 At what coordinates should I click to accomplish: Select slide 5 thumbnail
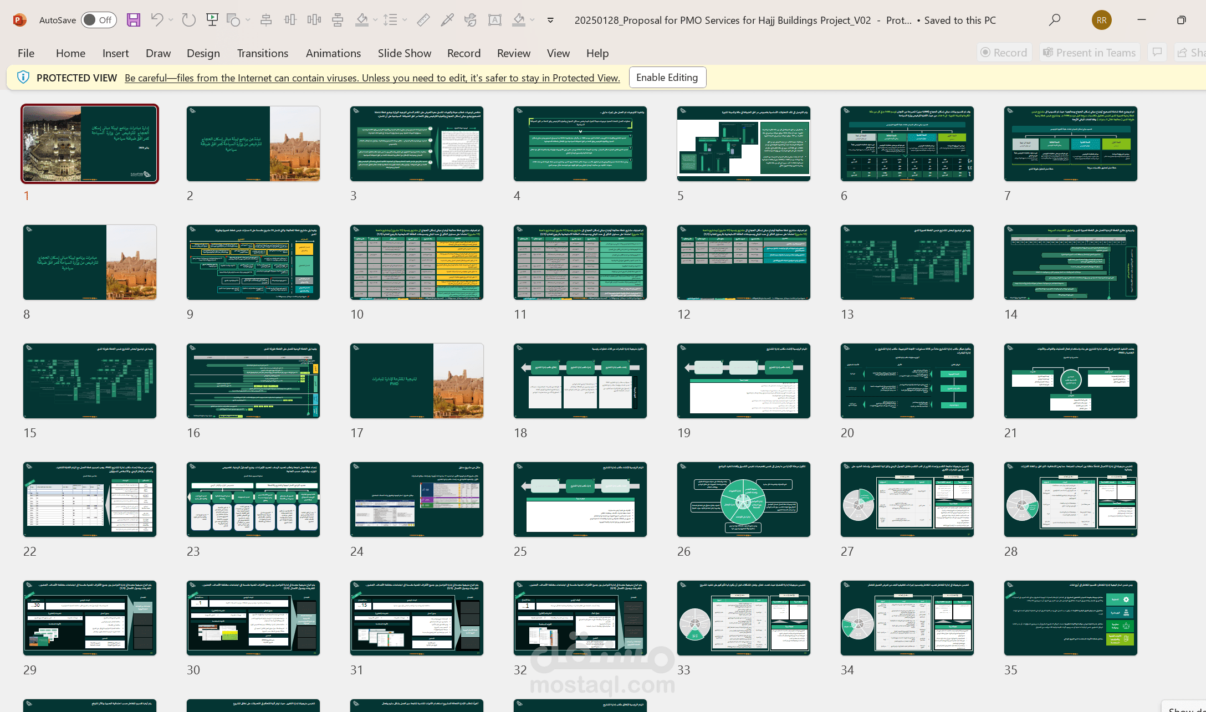(x=744, y=144)
